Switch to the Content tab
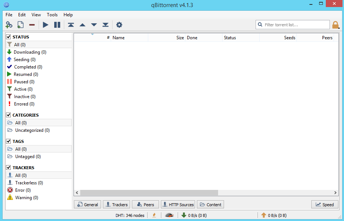The image size is (344, 221). click(x=210, y=205)
